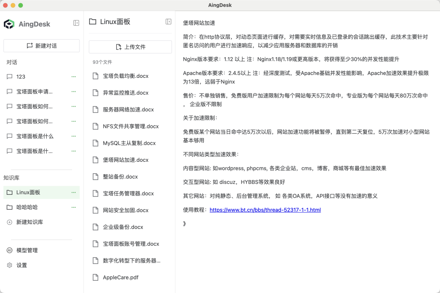The width and height of the screenshot is (440, 293).
Task: Open file 宝塔面板账号管理.docx
Action: click(130, 244)
